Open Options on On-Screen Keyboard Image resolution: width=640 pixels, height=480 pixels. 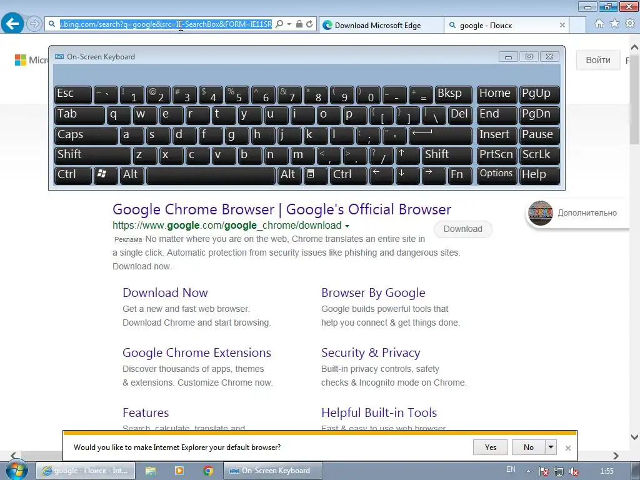pos(497,176)
